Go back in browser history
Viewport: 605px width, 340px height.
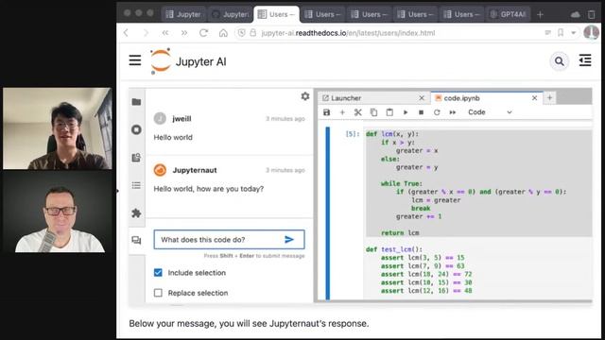[x=126, y=33]
